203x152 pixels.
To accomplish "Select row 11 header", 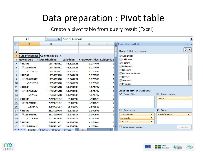I will pos(16,87).
